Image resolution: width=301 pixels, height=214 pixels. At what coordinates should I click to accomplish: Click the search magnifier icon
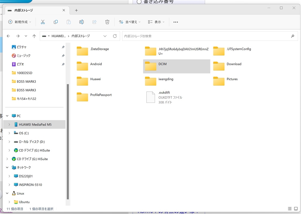click(292, 36)
